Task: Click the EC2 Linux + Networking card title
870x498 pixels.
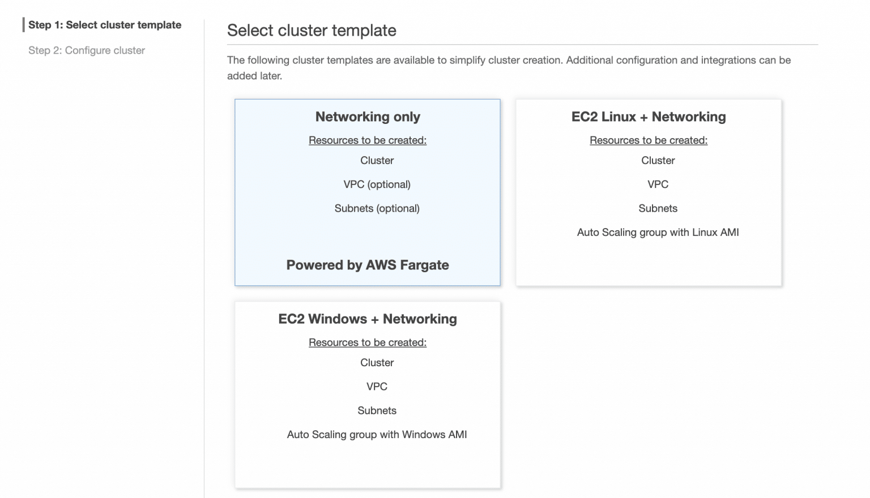Action: (648, 117)
